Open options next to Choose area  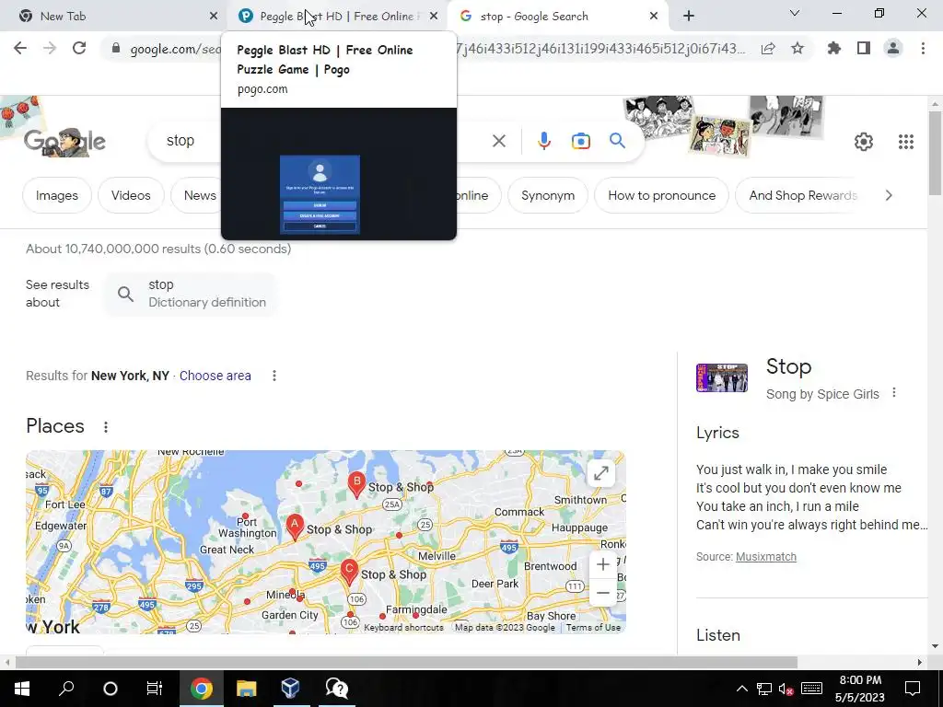point(274,376)
